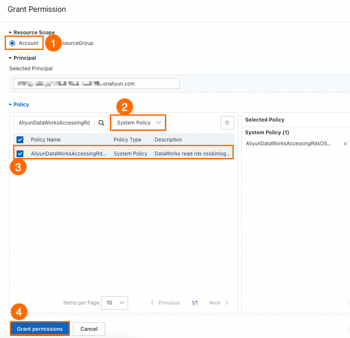
Task: Click the 'System Policy (1)' heading
Action: click(x=267, y=133)
